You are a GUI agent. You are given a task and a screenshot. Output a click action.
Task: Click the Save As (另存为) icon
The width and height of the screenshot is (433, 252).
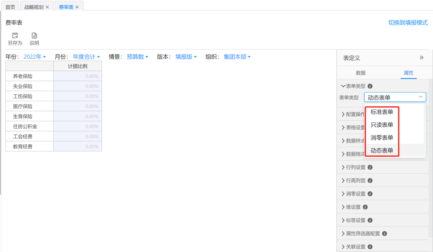15,36
